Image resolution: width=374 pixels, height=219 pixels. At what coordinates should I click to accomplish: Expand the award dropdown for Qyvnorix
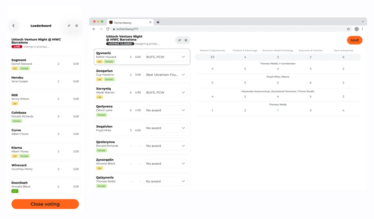coord(166,57)
